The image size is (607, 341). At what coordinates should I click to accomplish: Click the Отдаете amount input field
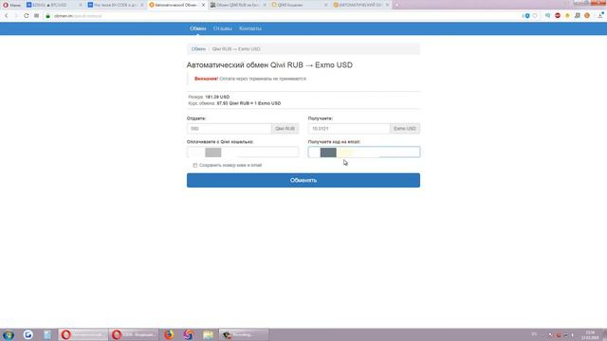point(230,129)
